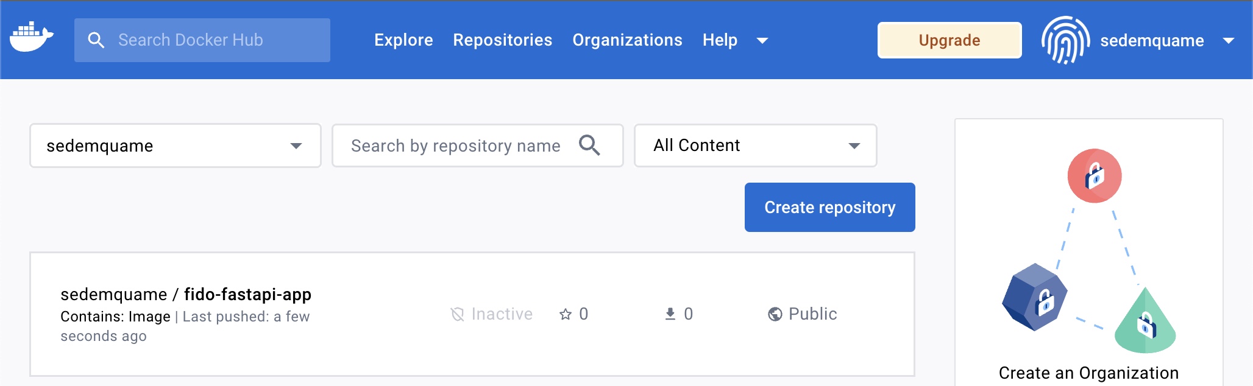The width and height of the screenshot is (1253, 386).
Task: Open the Help menu
Action: point(720,40)
